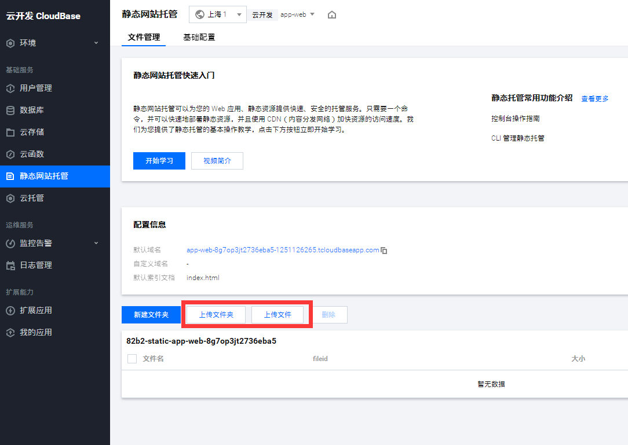Switch to the 基础配置 tab
This screenshot has height=445, width=628.
coord(199,37)
